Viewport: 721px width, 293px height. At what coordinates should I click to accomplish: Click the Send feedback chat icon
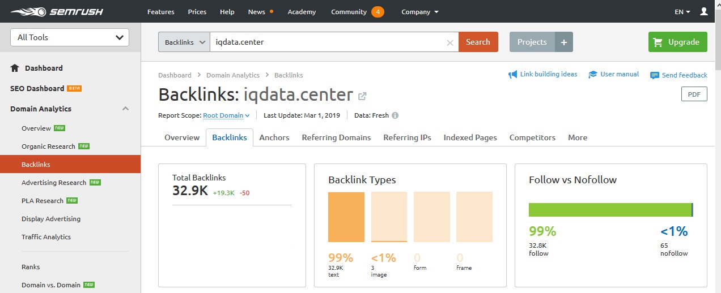click(x=655, y=75)
